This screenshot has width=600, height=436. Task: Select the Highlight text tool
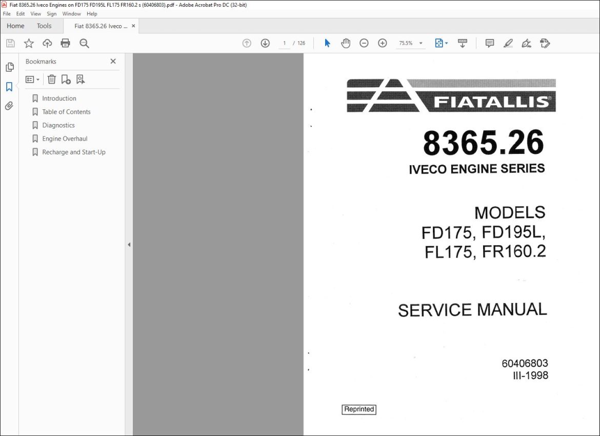click(x=508, y=43)
